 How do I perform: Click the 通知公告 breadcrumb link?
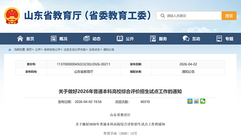coord(109,50)
